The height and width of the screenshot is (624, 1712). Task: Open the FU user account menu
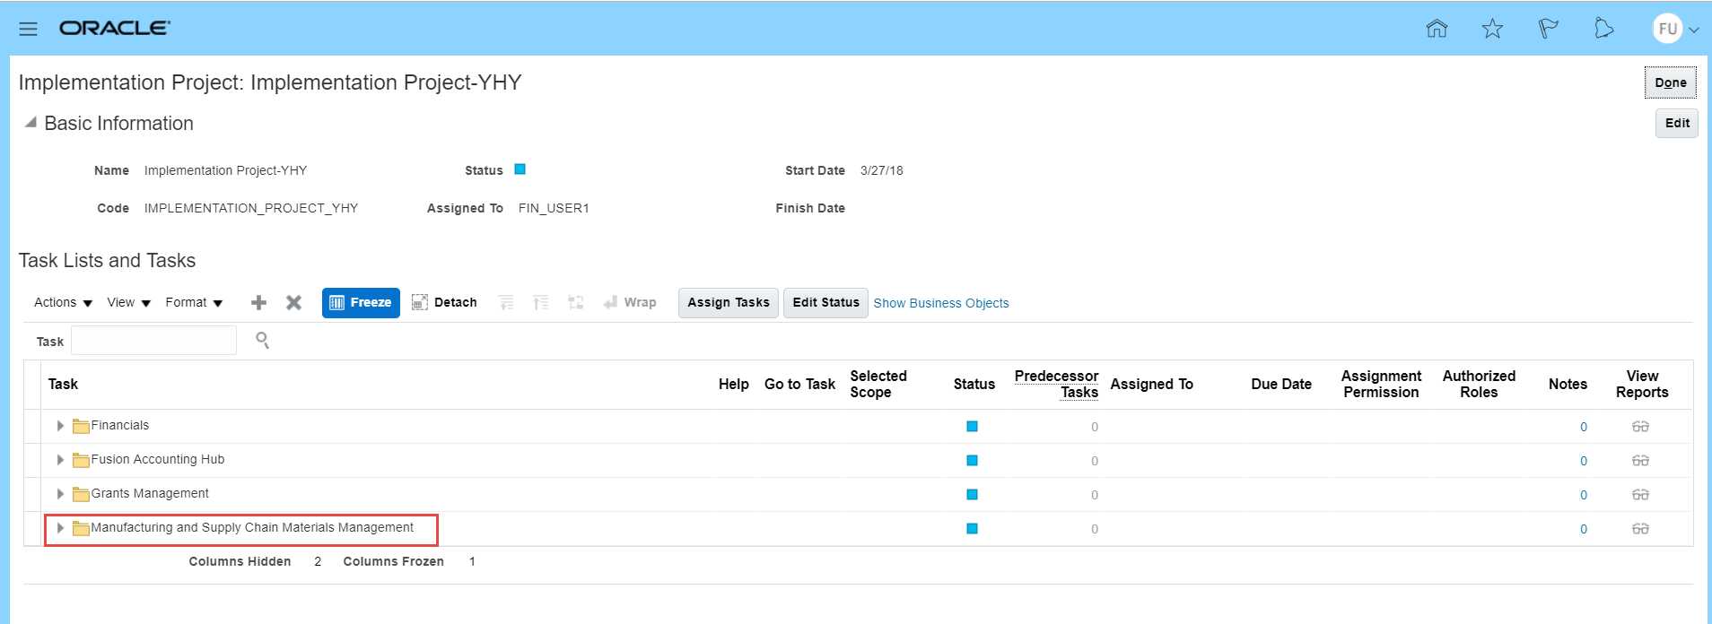click(1676, 29)
